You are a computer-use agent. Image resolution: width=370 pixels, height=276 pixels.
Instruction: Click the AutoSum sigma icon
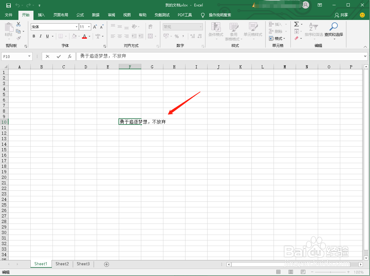296,24
